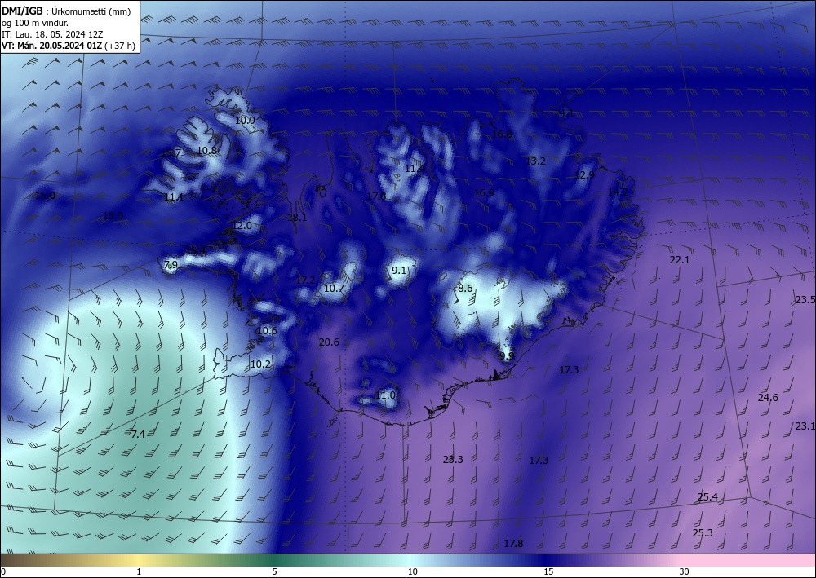
Task: Click the map value 23.3
Action: tap(453, 460)
